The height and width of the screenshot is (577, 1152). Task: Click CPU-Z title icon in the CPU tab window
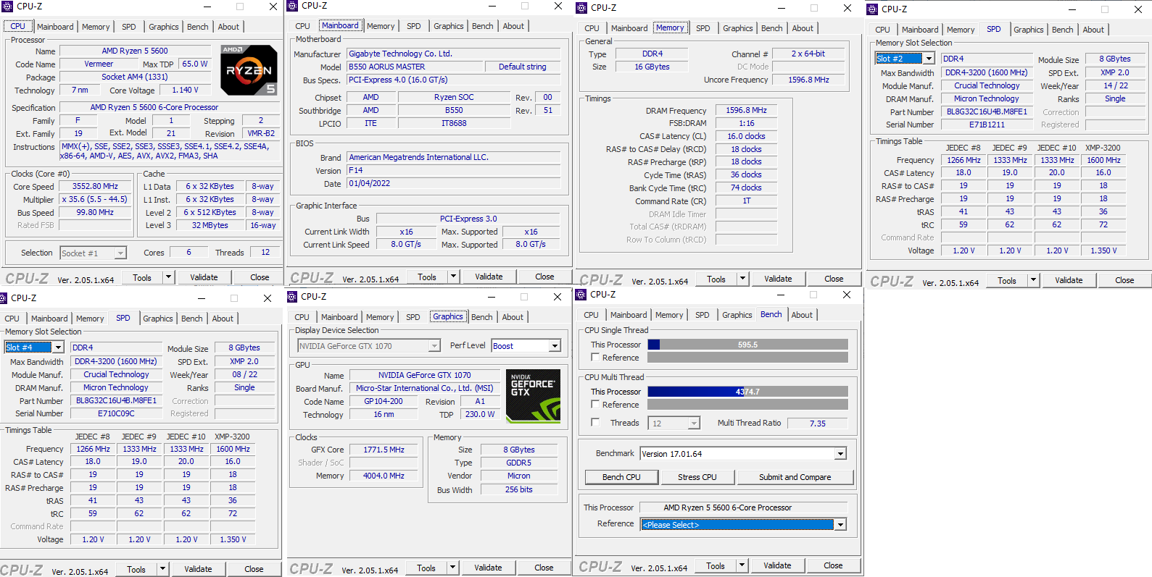pyautogui.click(x=6, y=7)
